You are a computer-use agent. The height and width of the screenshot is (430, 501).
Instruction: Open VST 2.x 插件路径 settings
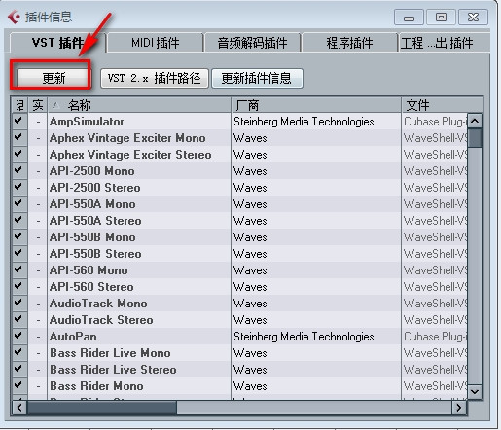tap(155, 78)
